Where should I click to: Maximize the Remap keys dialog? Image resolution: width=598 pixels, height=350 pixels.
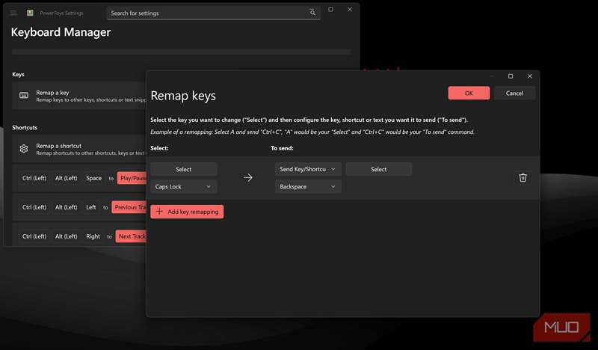click(x=511, y=76)
